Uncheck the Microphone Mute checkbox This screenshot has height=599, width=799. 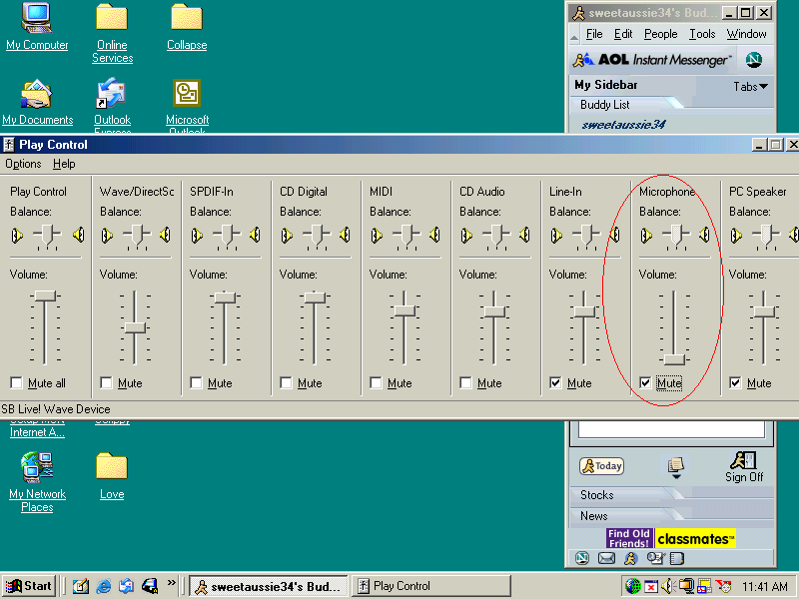tap(645, 383)
